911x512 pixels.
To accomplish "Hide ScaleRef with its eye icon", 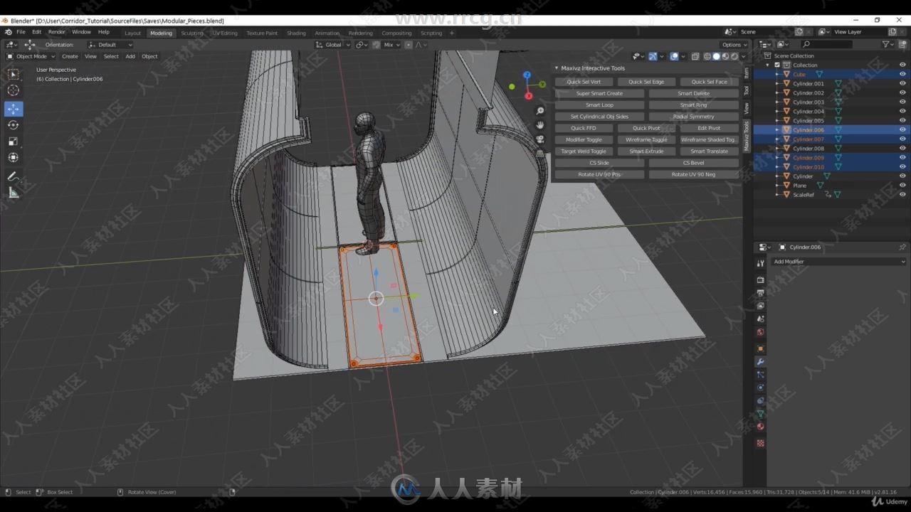I will pos(902,194).
